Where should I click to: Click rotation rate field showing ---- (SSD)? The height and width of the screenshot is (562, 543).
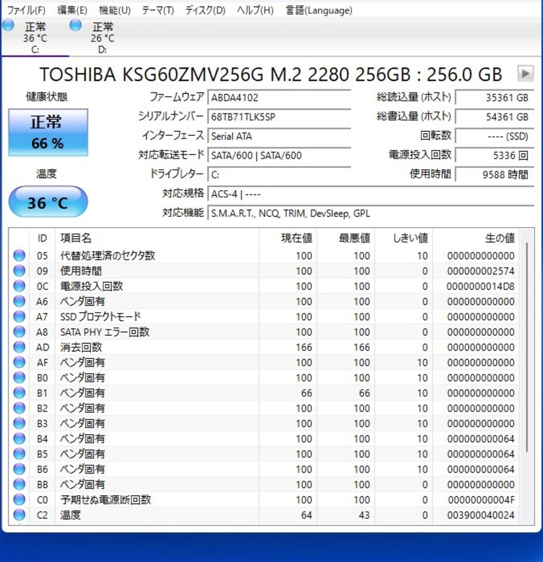[x=494, y=136]
